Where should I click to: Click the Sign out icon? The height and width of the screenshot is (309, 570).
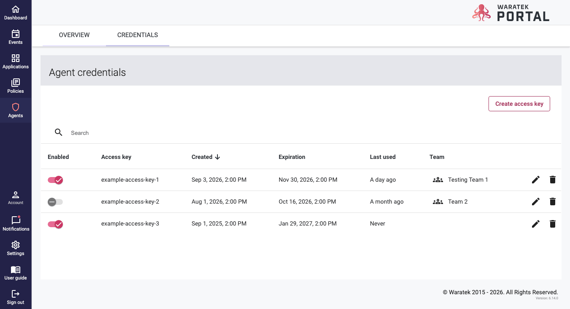pos(16,294)
